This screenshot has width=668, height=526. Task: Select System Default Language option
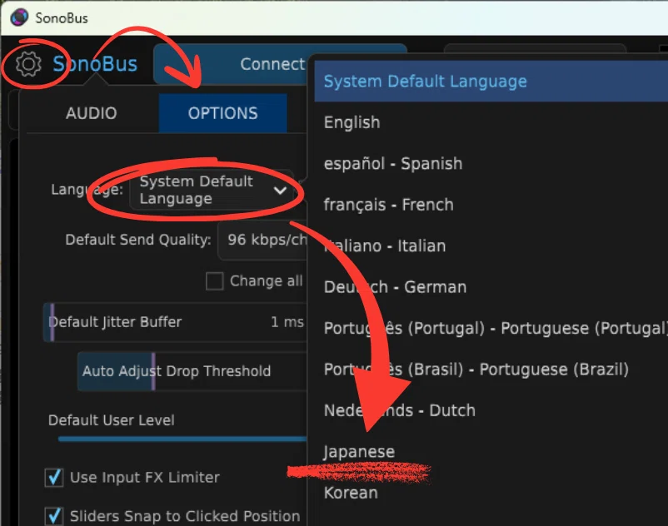pyautogui.click(x=491, y=82)
